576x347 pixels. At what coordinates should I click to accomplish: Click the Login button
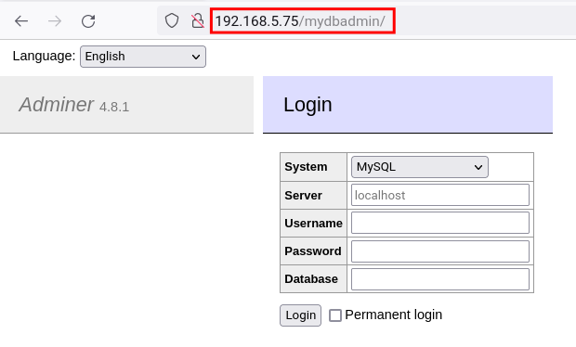pyautogui.click(x=300, y=315)
